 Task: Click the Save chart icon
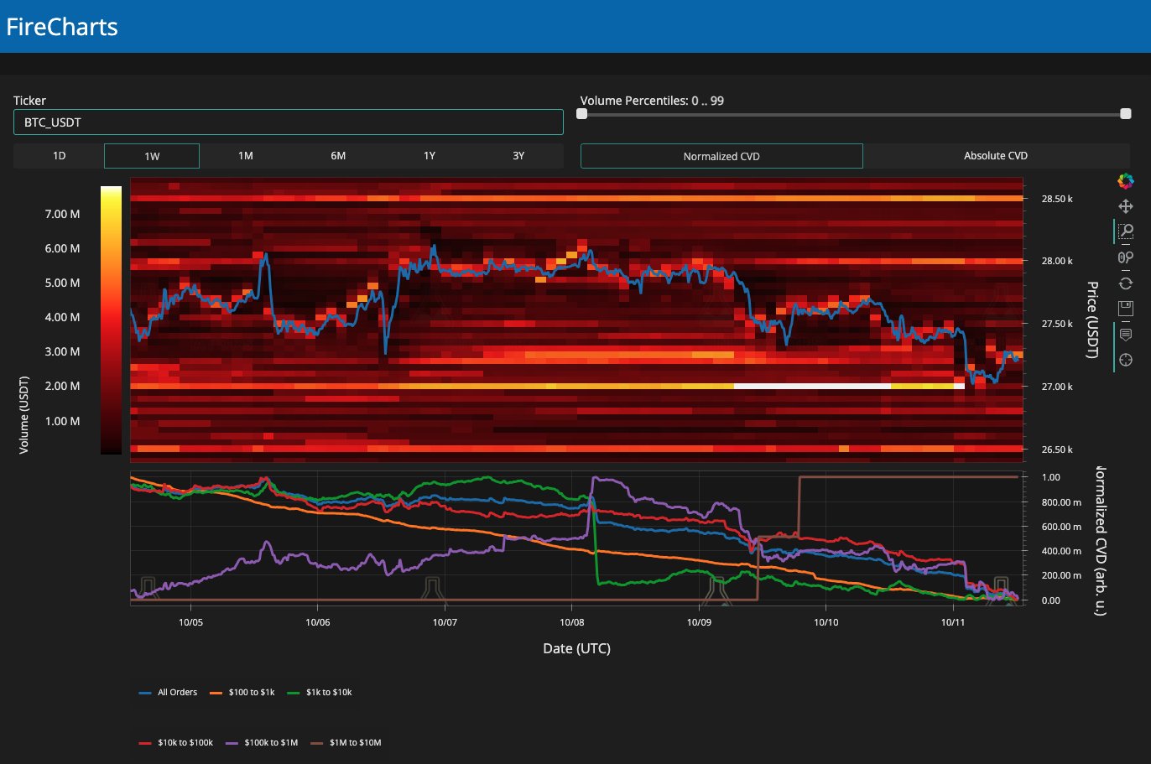[1126, 308]
